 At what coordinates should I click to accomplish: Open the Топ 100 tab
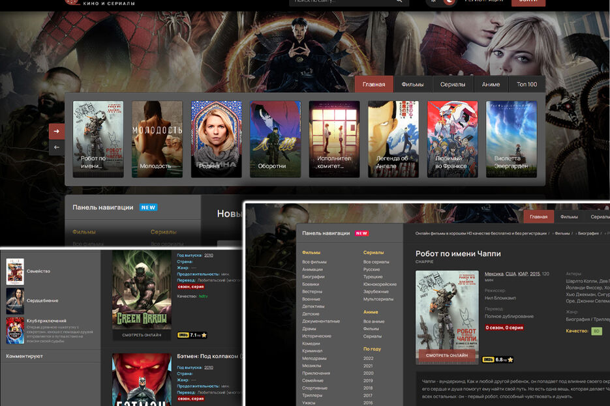pos(526,84)
